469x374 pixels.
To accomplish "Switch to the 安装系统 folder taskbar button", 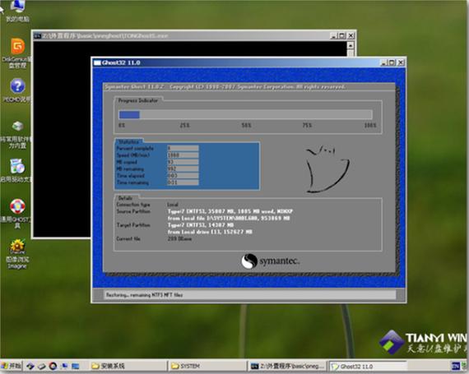I will [x=128, y=366].
